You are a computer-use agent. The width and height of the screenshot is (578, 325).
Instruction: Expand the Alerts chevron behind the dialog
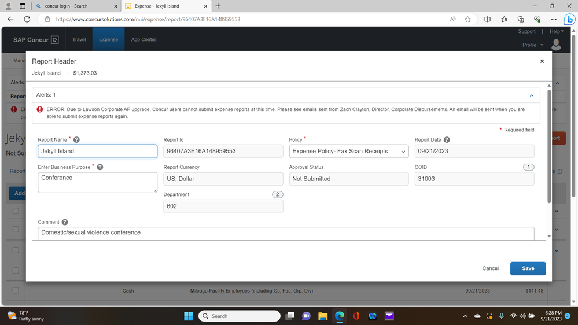click(x=558, y=83)
